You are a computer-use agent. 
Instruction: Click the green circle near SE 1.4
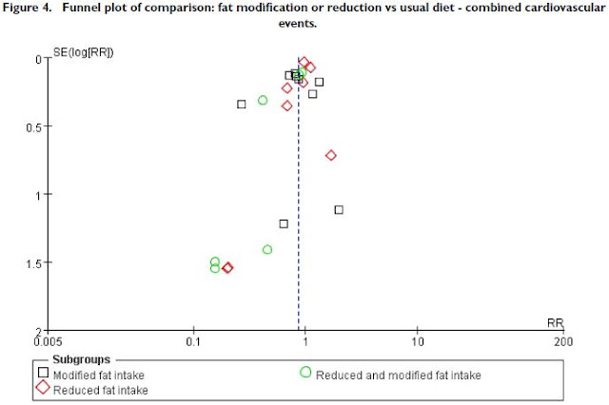coord(267,249)
